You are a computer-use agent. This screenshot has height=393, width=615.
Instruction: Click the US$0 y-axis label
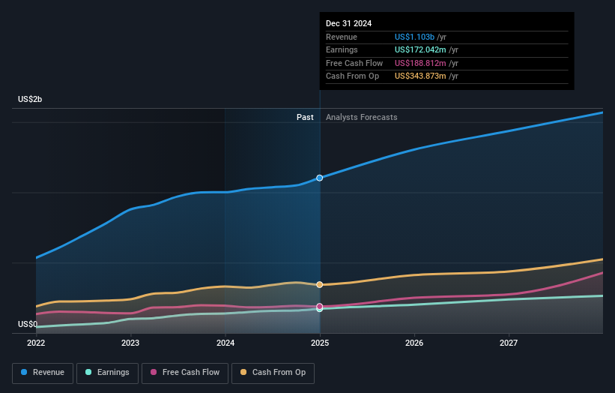(28, 324)
